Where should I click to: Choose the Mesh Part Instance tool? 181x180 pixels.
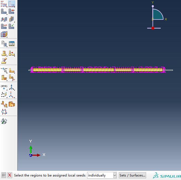(4, 11)
